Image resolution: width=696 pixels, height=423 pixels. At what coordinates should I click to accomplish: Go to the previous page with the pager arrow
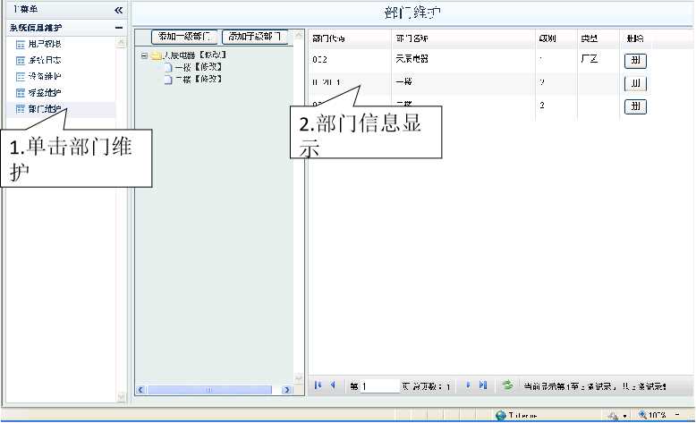(x=333, y=385)
